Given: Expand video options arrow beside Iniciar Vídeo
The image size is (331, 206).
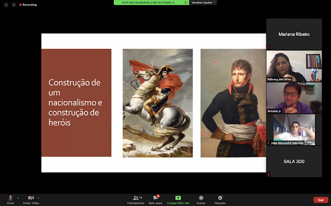Looking at the screenshot, I should [38, 198].
